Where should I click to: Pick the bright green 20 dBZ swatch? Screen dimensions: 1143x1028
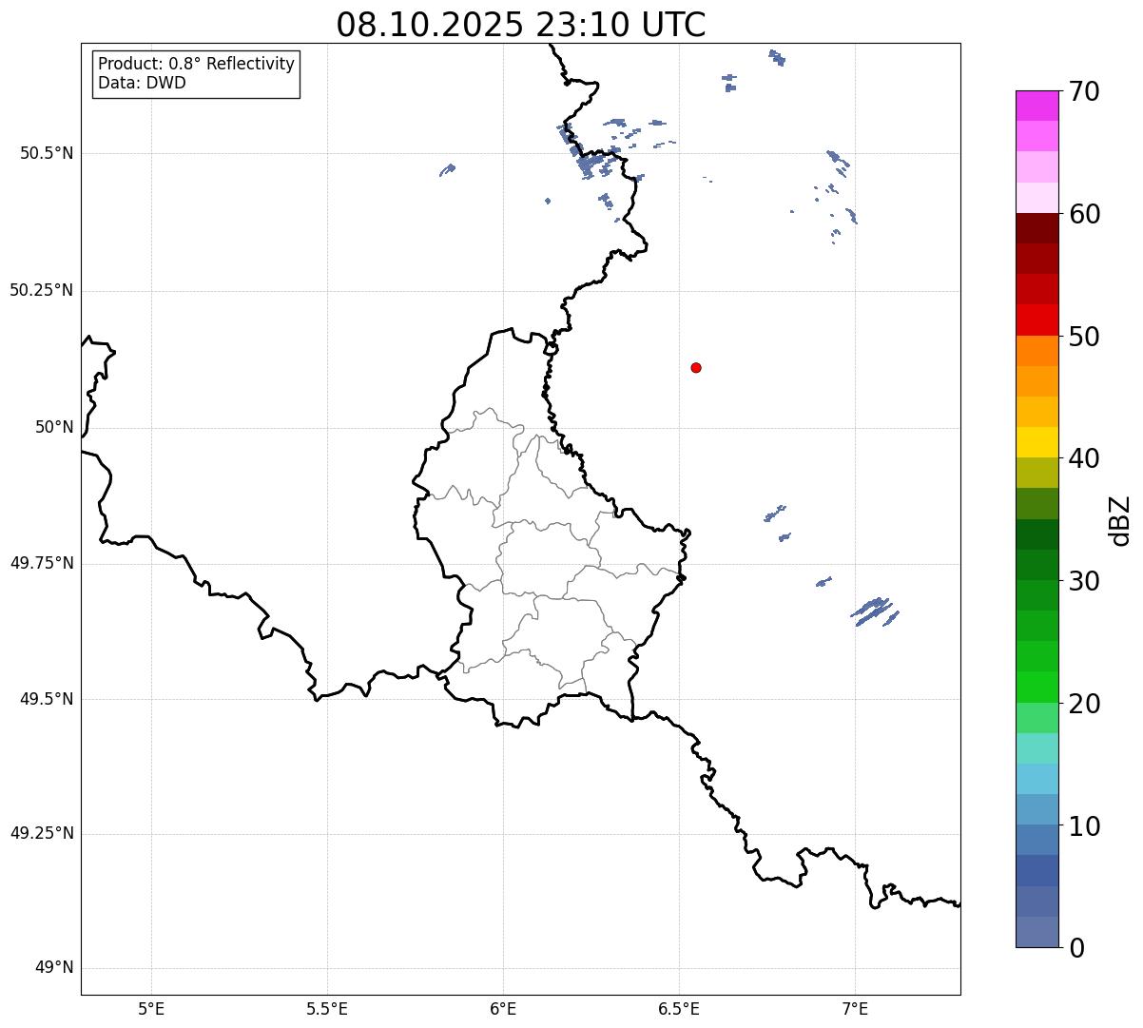tap(1036, 688)
